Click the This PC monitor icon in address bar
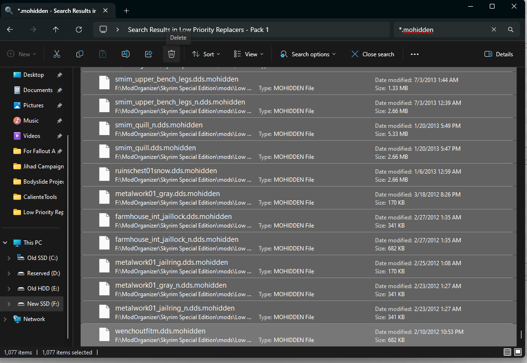527x363 pixels. coord(103,30)
